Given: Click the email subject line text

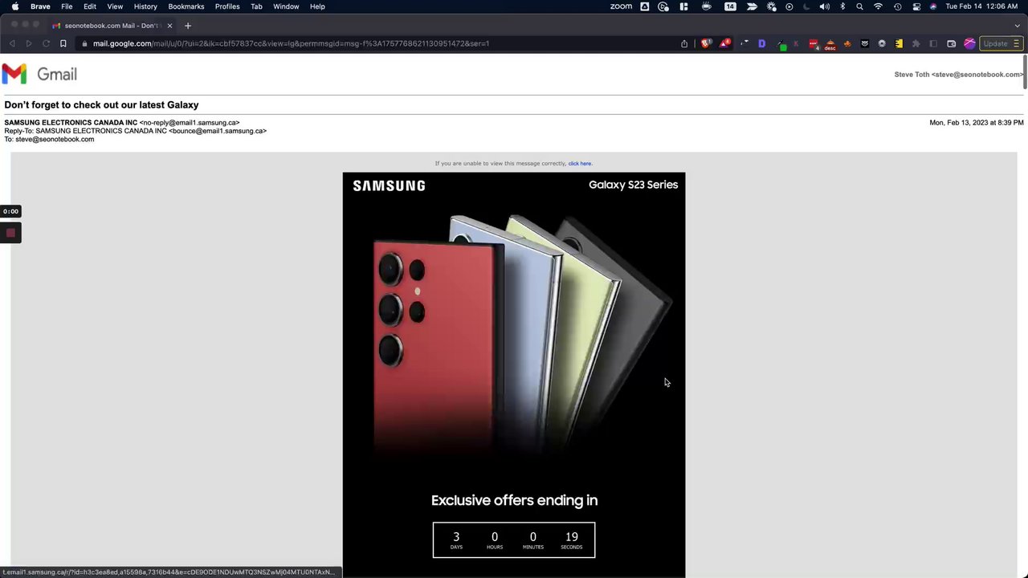Looking at the screenshot, I should tap(101, 105).
